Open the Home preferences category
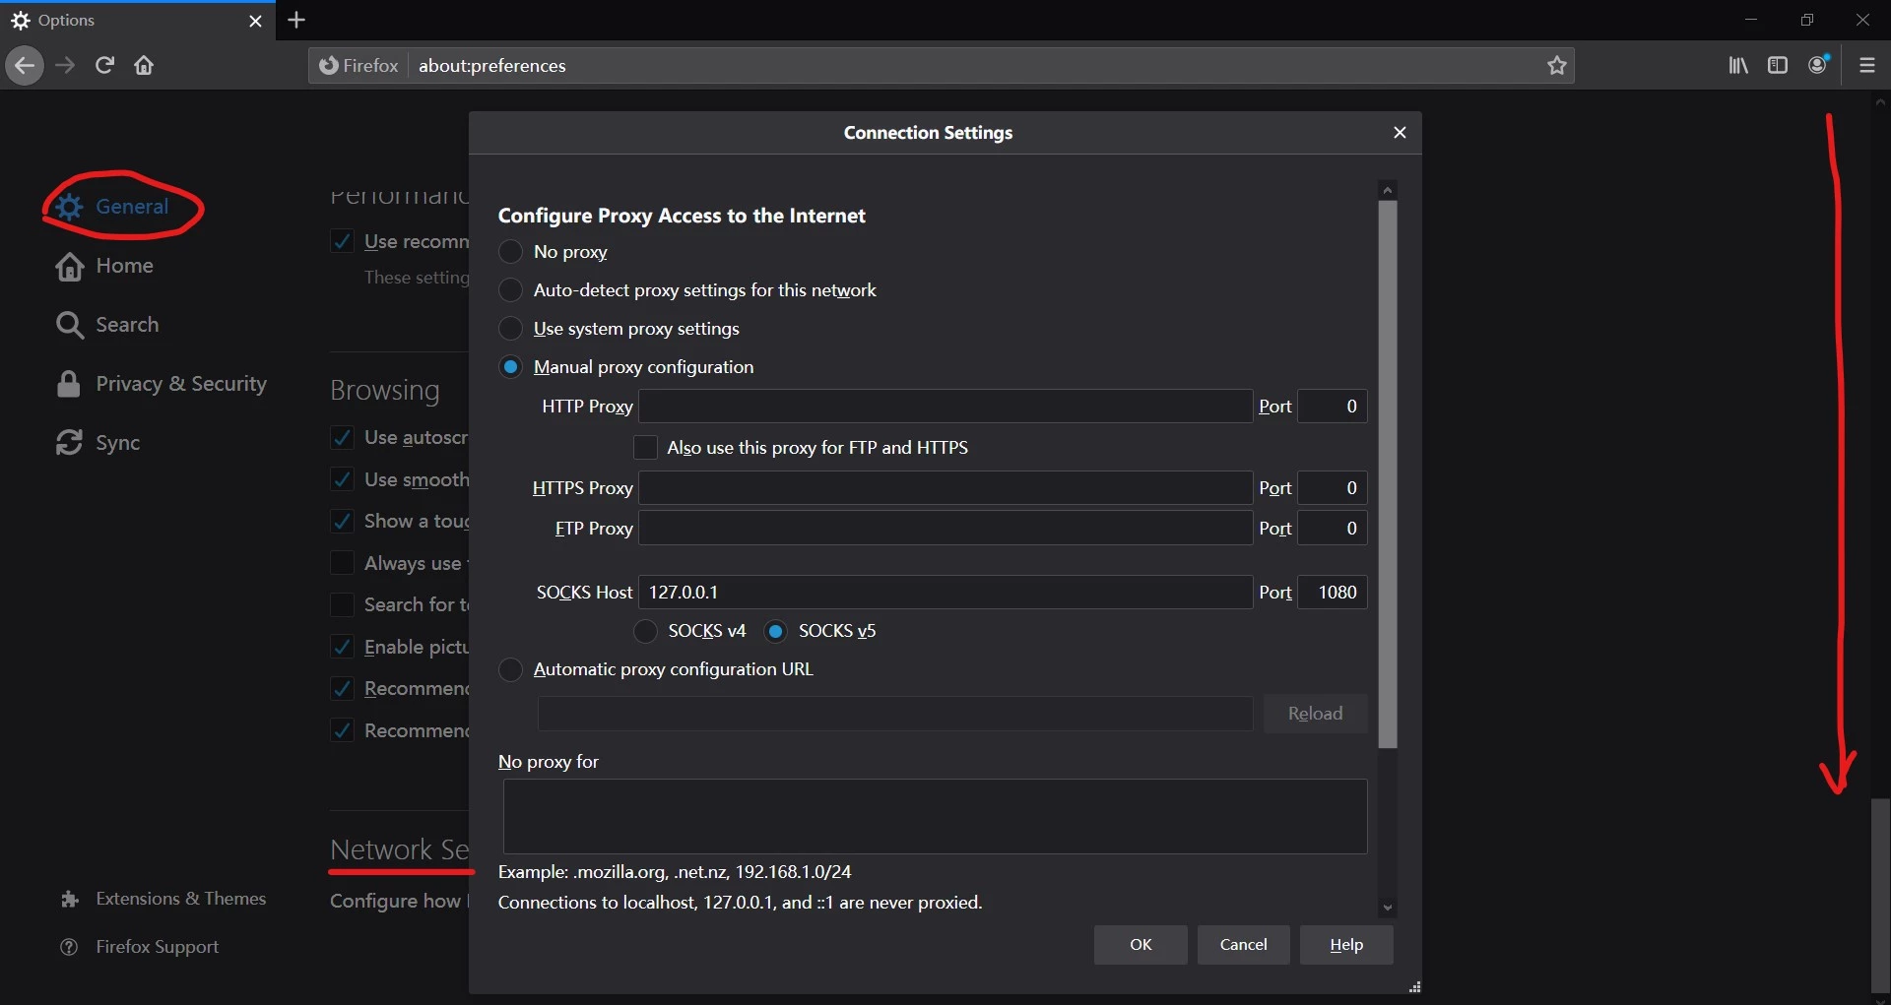 click(104, 266)
